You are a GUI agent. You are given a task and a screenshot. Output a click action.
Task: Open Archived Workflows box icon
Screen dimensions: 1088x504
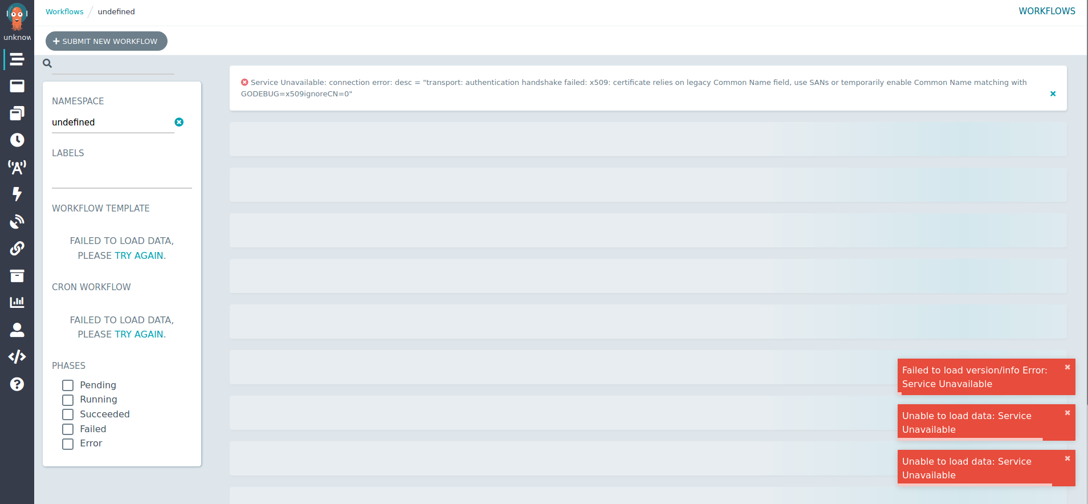point(17,276)
